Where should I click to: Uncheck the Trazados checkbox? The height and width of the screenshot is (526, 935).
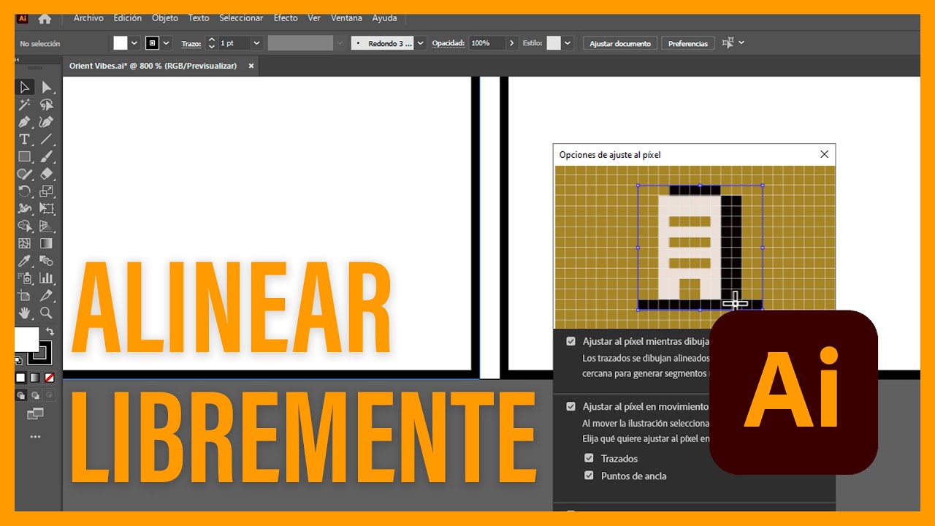[x=589, y=458]
